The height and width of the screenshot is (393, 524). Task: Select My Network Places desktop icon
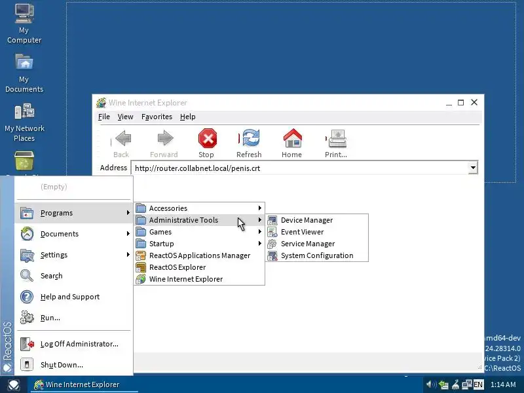click(x=24, y=122)
